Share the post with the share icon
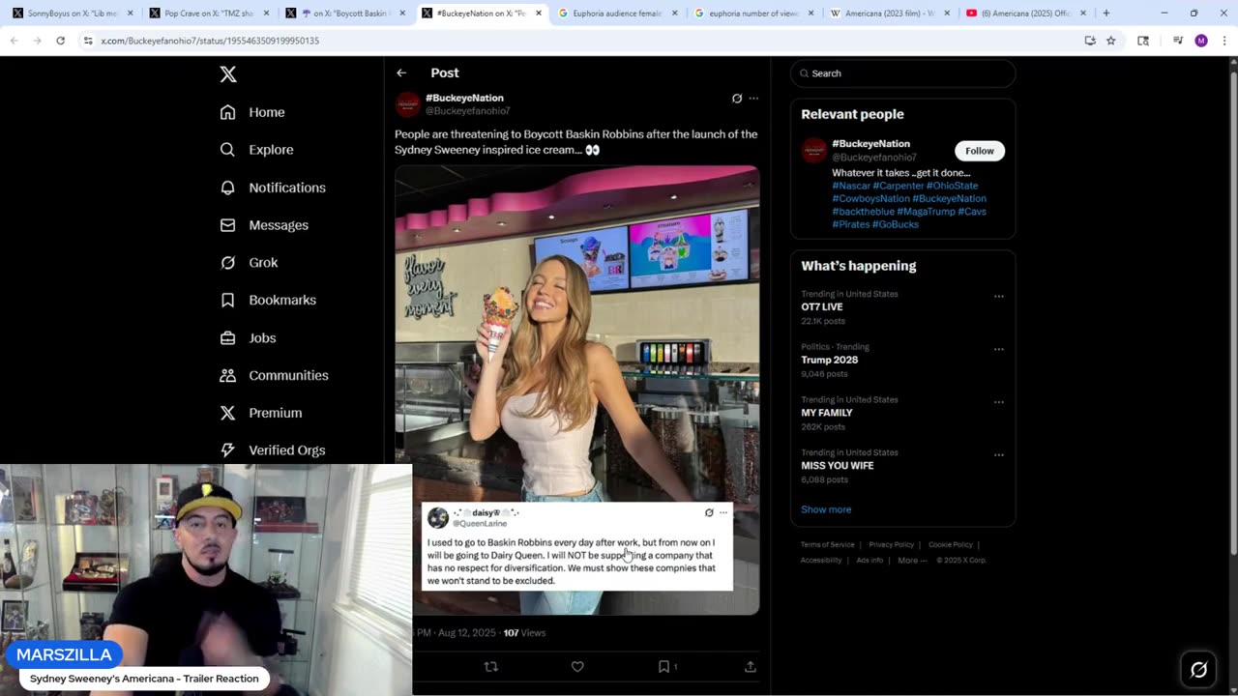 (750, 667)
